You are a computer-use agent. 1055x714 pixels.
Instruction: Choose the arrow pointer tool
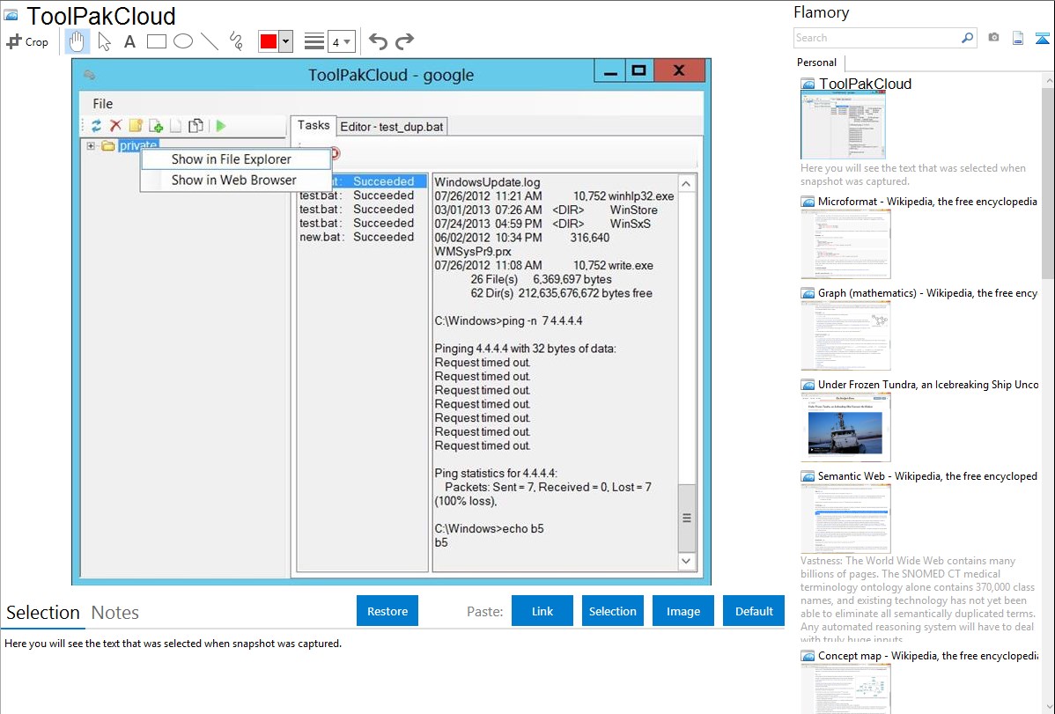[104, 41]
